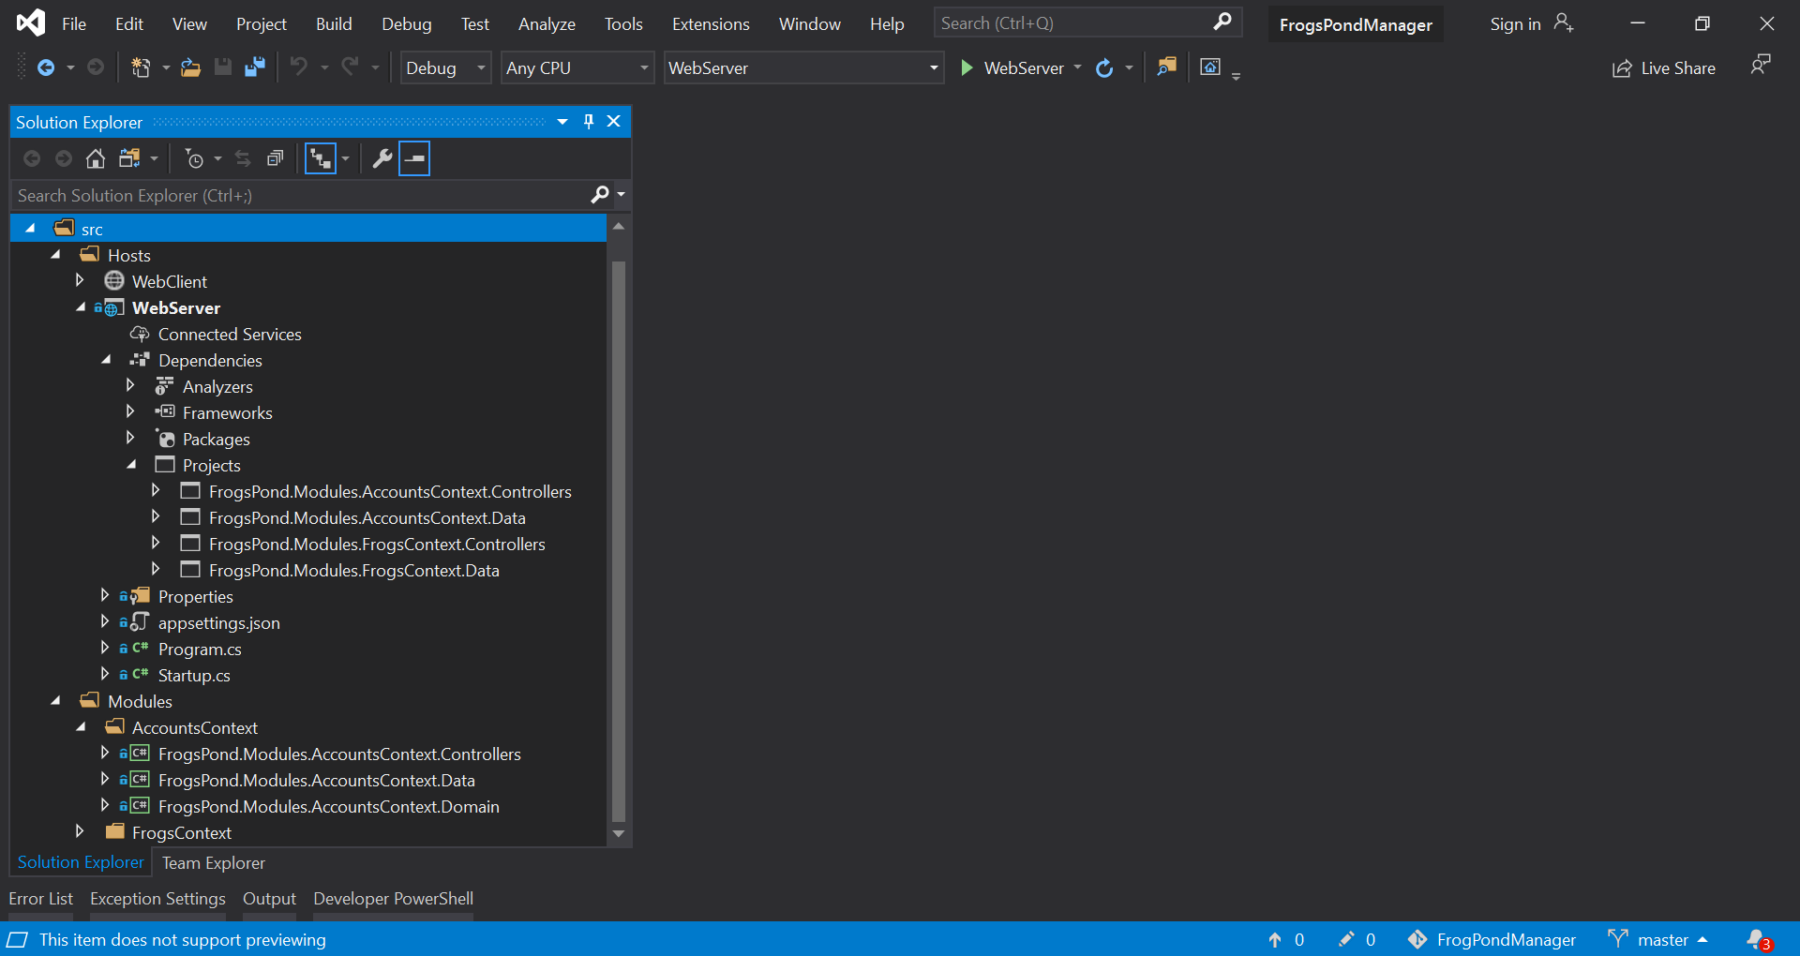Toggle Preview Selected Items in Solution Explorer
Image resolution: width=1800 pixels, height=956 pixels.
tap(413, 158)
